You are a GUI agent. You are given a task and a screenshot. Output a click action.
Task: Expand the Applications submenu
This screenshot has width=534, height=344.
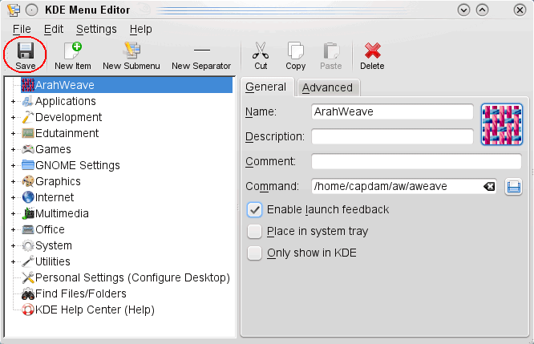tap(13, 102)
